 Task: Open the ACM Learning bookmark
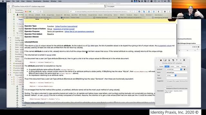(108, 15)
